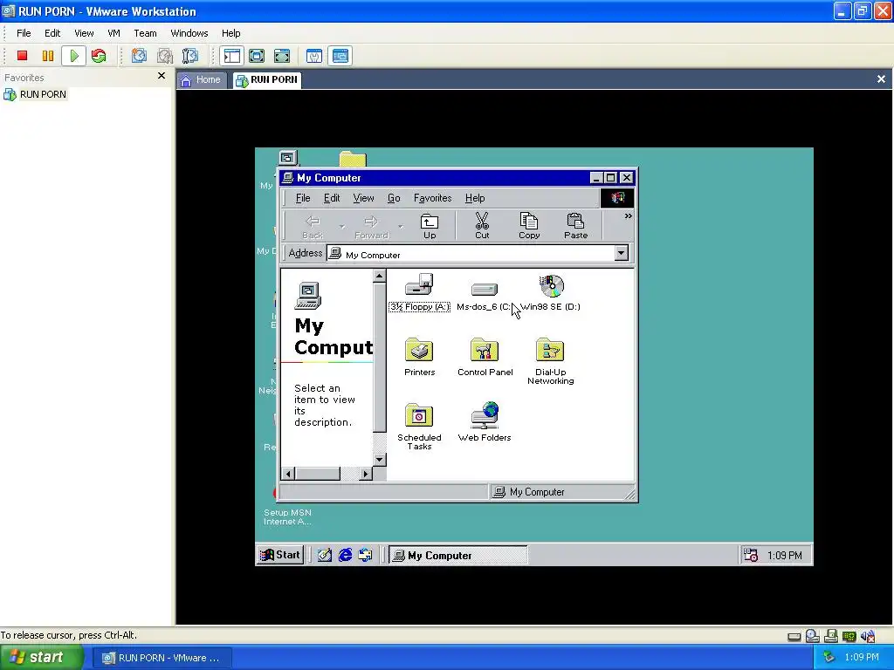Reset the virtual machine with the red-green icon

[99, 56]
